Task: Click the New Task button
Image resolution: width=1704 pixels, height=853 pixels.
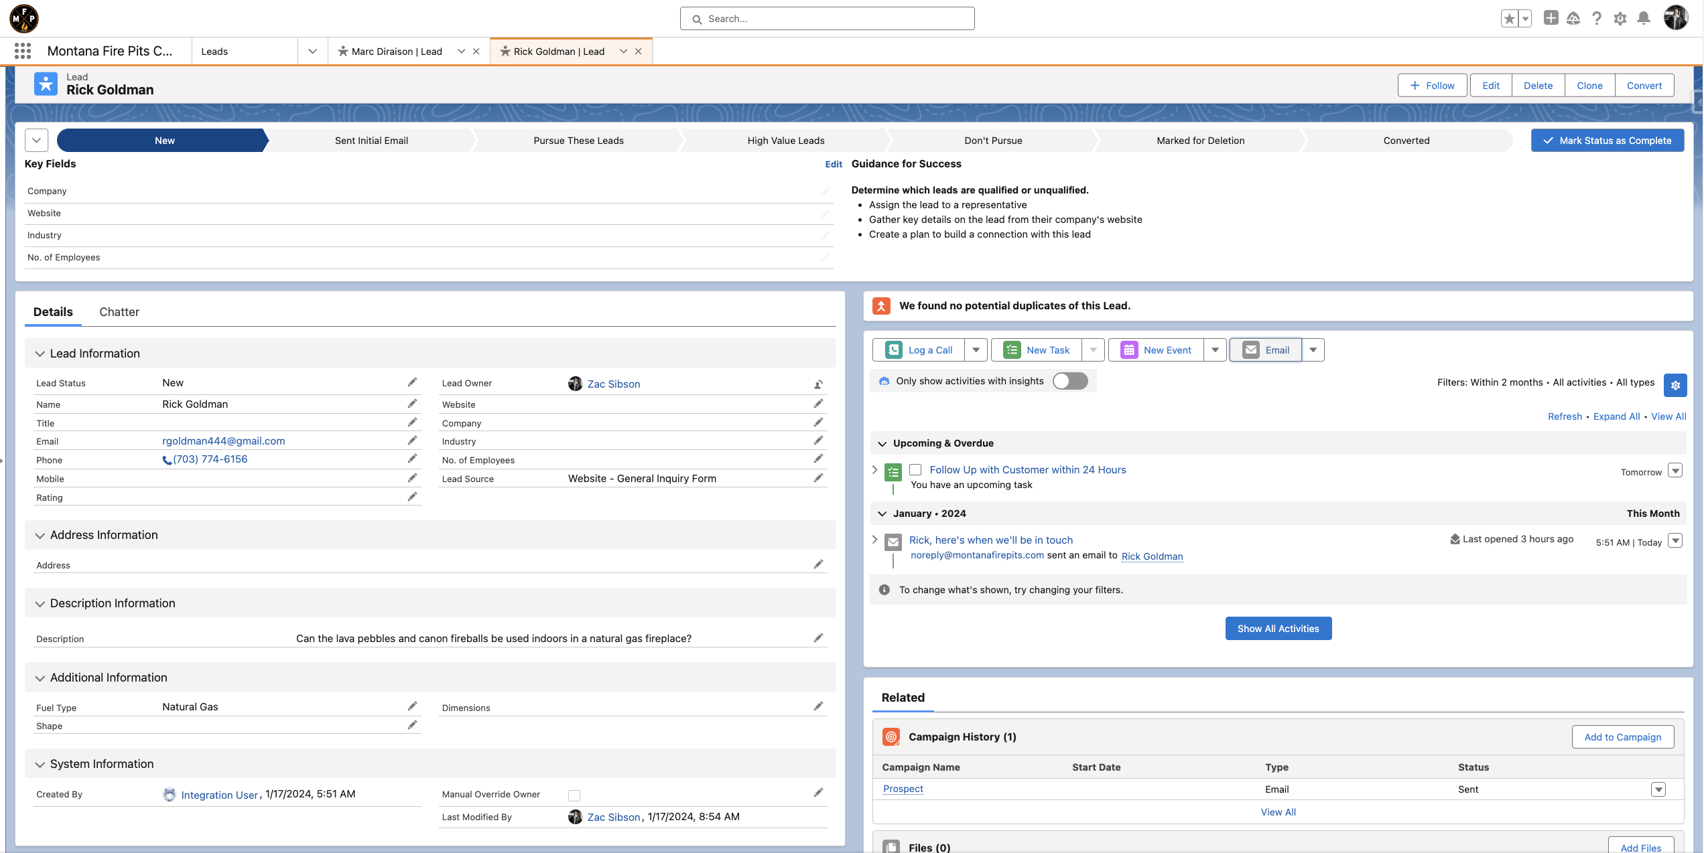Action: click(x=1037, y=350)
